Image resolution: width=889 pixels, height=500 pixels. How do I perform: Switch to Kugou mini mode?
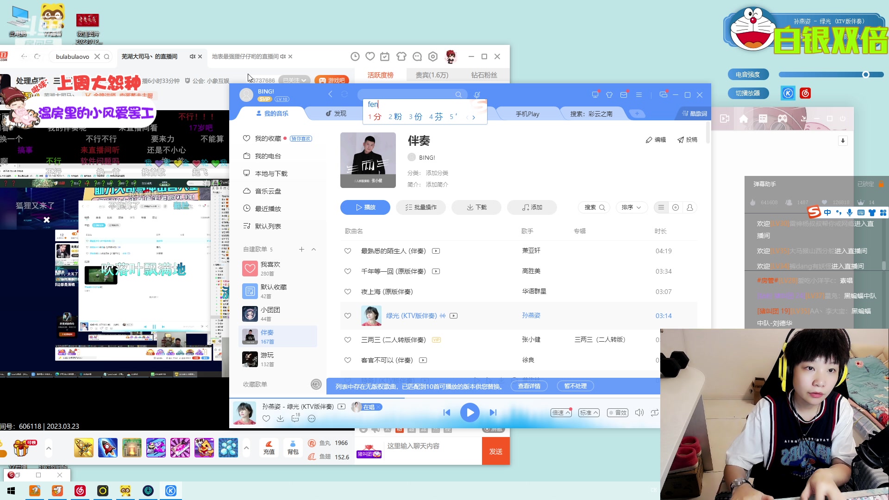coord(664,95)
